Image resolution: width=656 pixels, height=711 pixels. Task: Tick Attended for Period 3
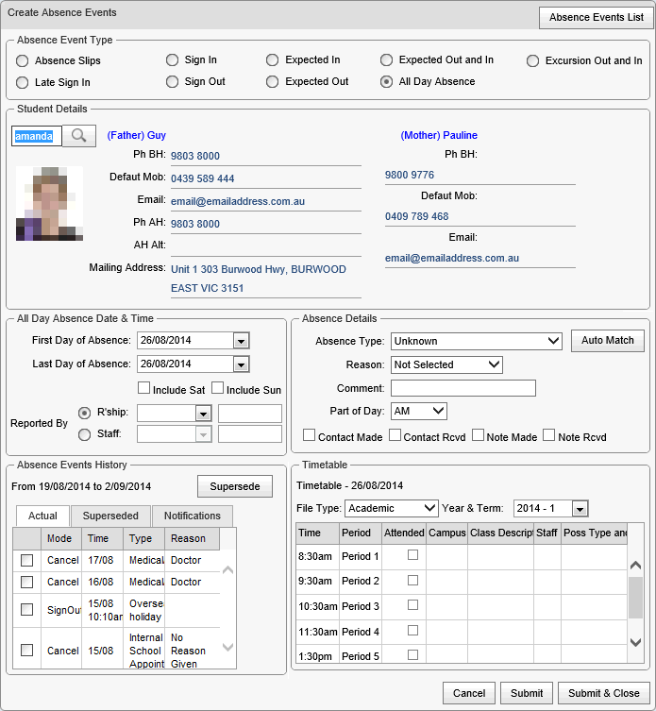click(x=413, y=605)
